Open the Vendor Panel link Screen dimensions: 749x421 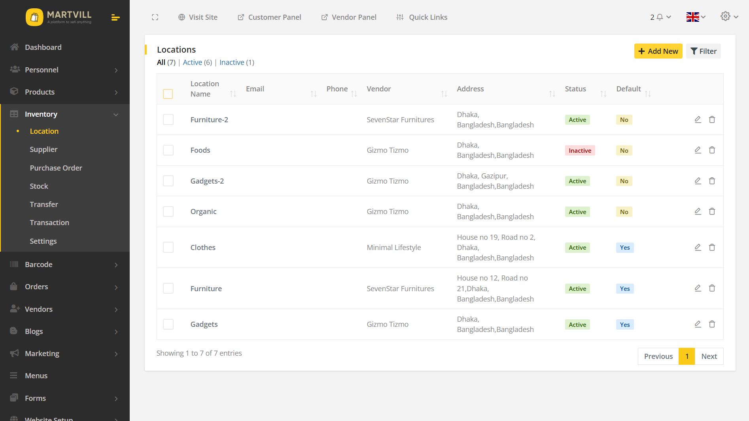349,17
